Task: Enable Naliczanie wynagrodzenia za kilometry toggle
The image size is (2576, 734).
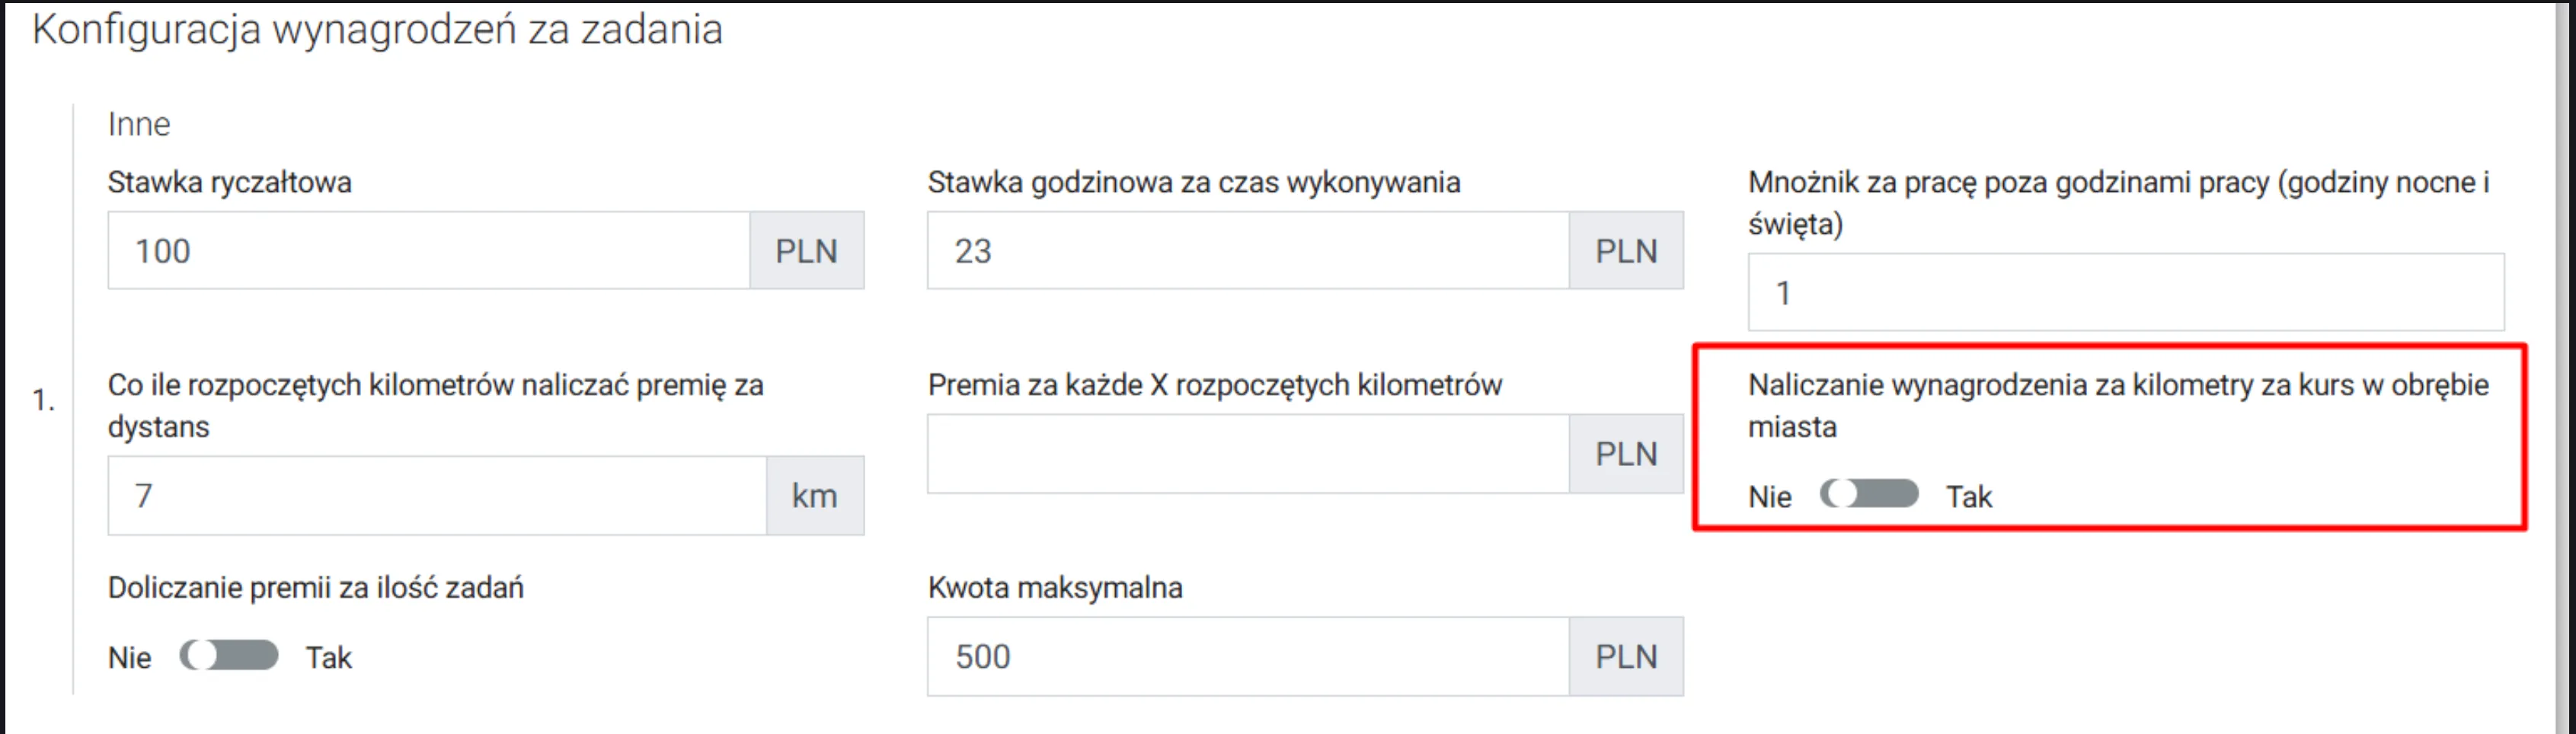Action: pos(1869,494)
